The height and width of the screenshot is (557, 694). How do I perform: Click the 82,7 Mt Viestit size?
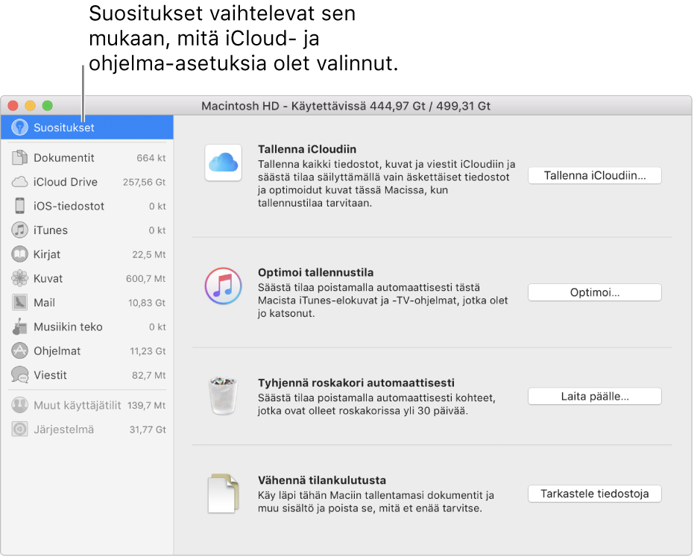(x=149, y=376)
